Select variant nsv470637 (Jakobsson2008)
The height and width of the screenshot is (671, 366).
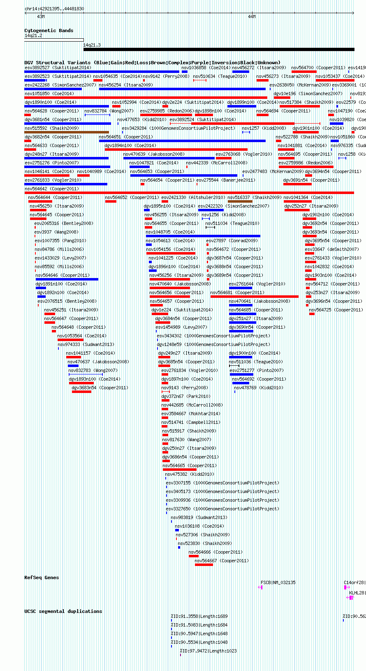(x=98, y=362)
